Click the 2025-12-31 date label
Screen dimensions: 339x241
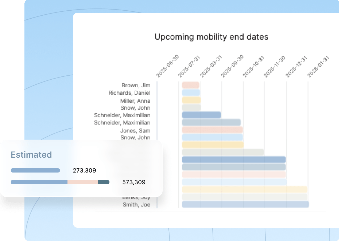[296, 67]
